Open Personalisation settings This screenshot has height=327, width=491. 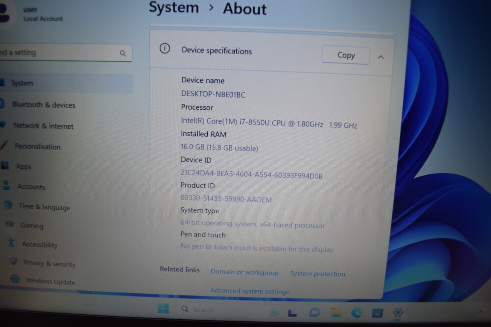38,146
